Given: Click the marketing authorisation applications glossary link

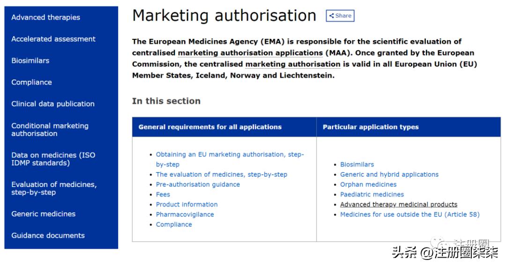Looking at the screenshot, I should click(250, 53).
